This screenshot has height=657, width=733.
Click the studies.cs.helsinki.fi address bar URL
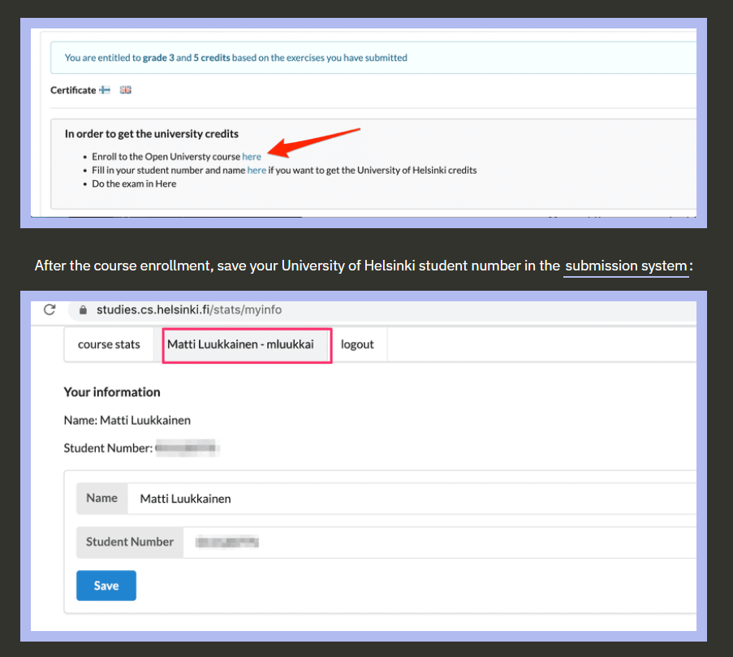(x=189, y=309)
